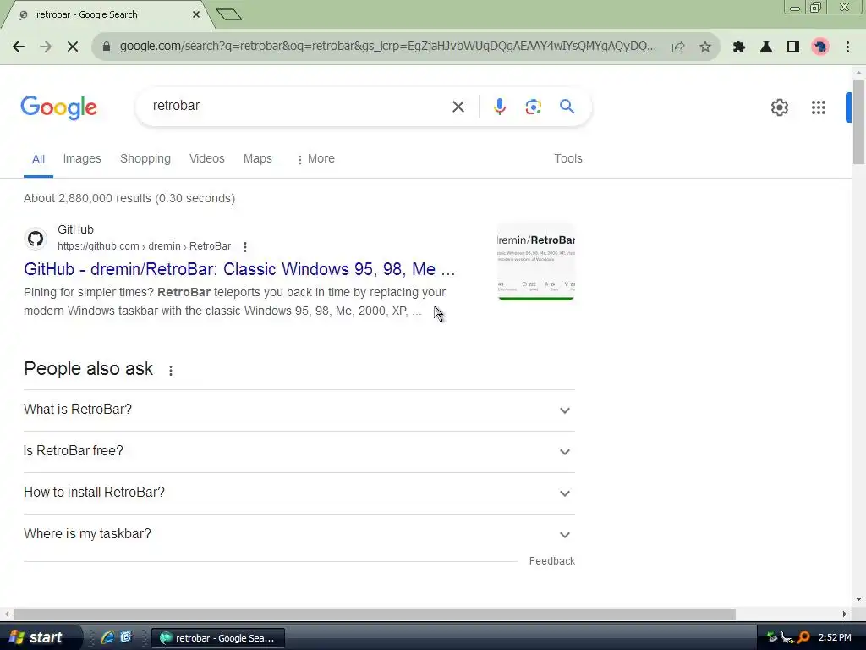Viewport: 866px width, 650px height.
Task: Click 'About 2,880,000 results' text
Action: coord(87,198)
